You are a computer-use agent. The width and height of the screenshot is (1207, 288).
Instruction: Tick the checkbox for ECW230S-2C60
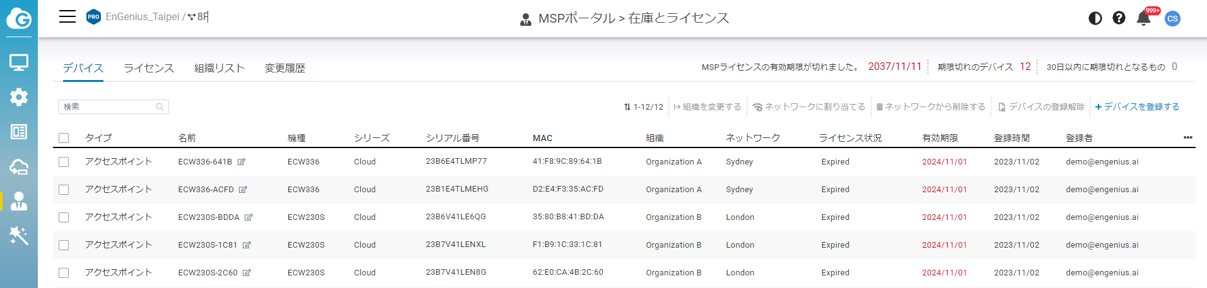tap(64, 273)
